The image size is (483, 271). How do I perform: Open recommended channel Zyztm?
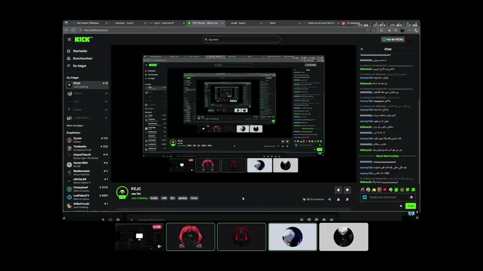(87, 140)
